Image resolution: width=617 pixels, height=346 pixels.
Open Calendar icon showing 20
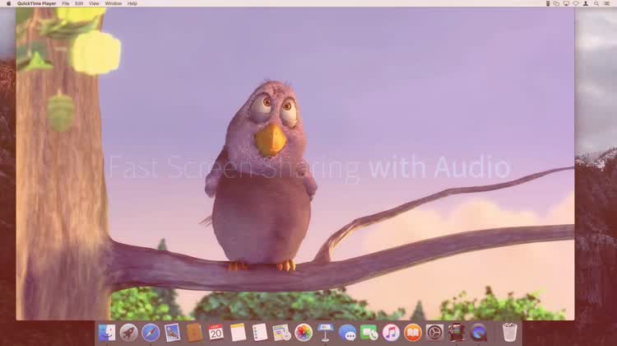[x=216, y=333]
